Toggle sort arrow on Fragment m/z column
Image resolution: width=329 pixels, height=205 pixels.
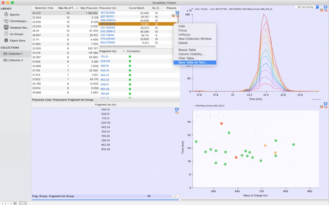pos(124,51)
